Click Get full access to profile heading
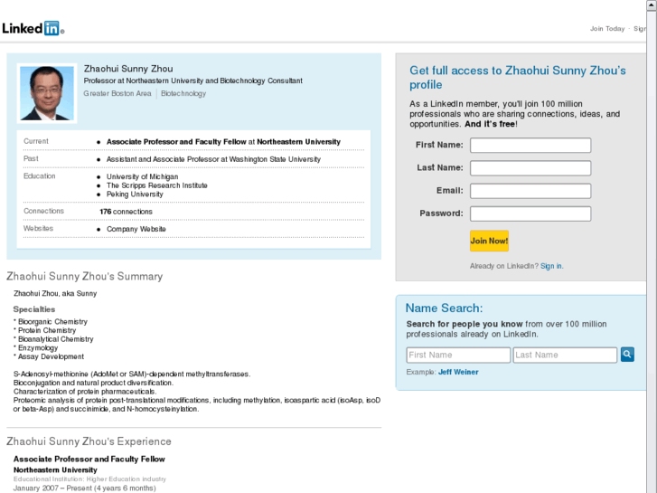Viewport: 657px width, 493px height. (x=518, y=78)
